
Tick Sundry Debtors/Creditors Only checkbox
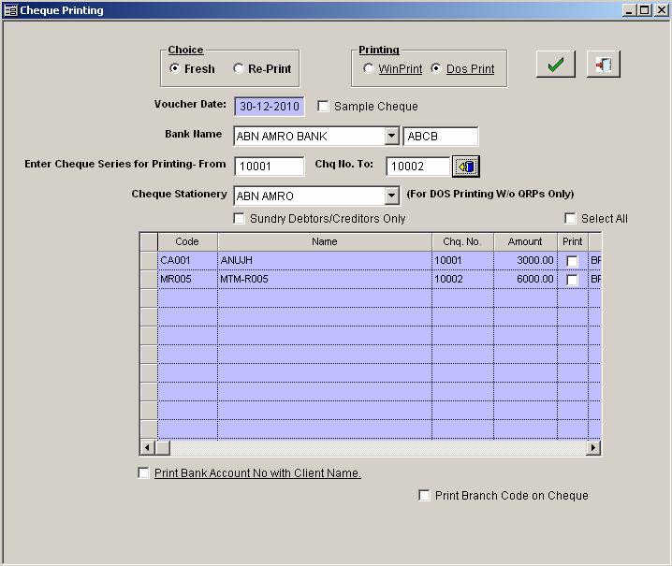pyautogui.click(x=240, y=219)
